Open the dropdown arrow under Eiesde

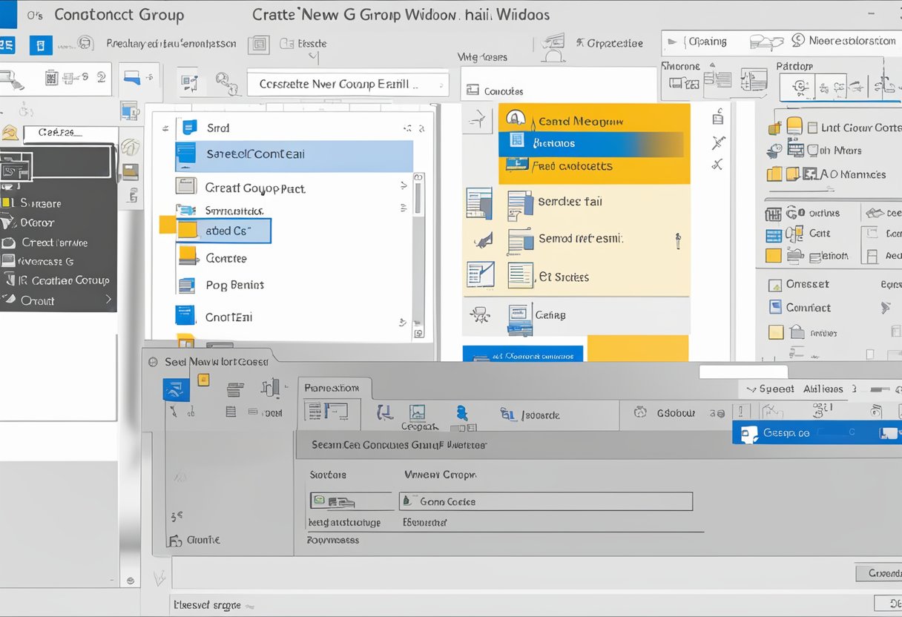(314, 57)
